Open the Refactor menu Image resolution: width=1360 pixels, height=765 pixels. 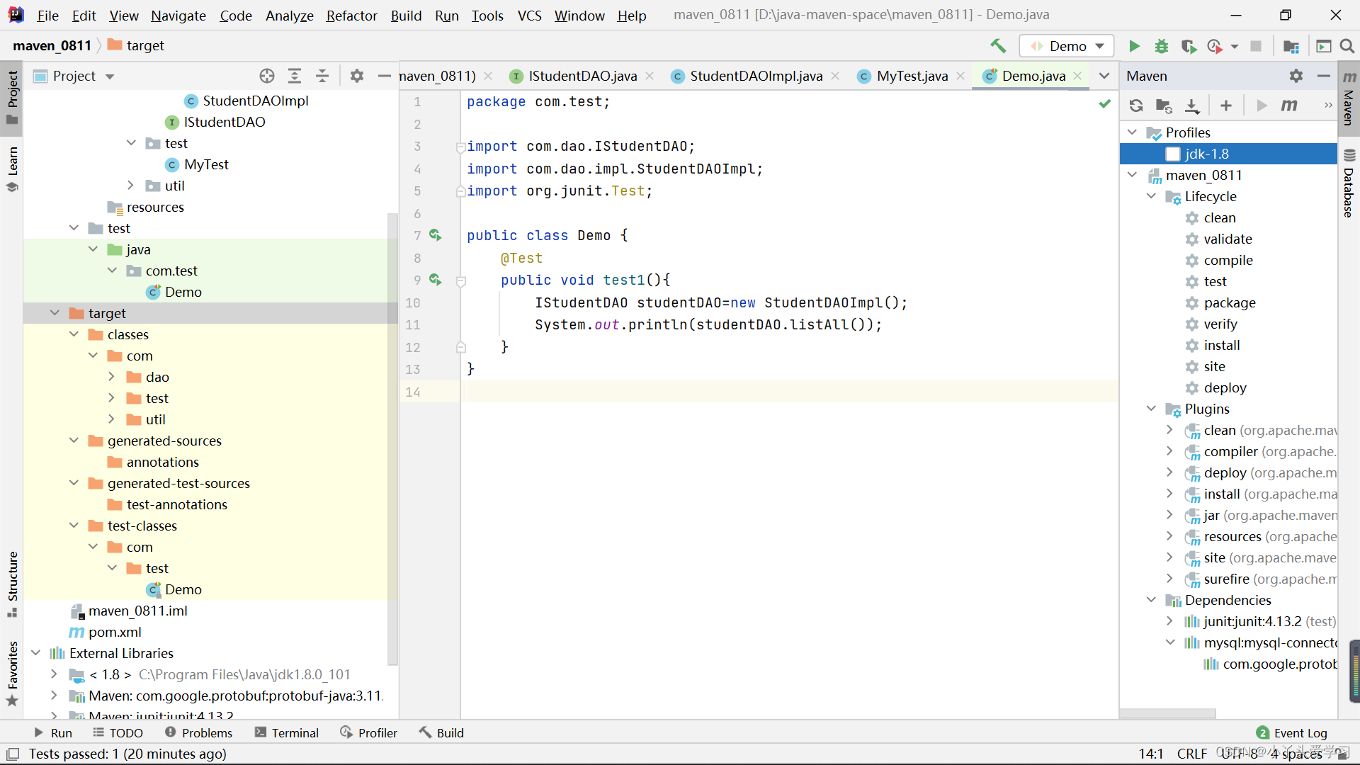[x=351, y=16]
